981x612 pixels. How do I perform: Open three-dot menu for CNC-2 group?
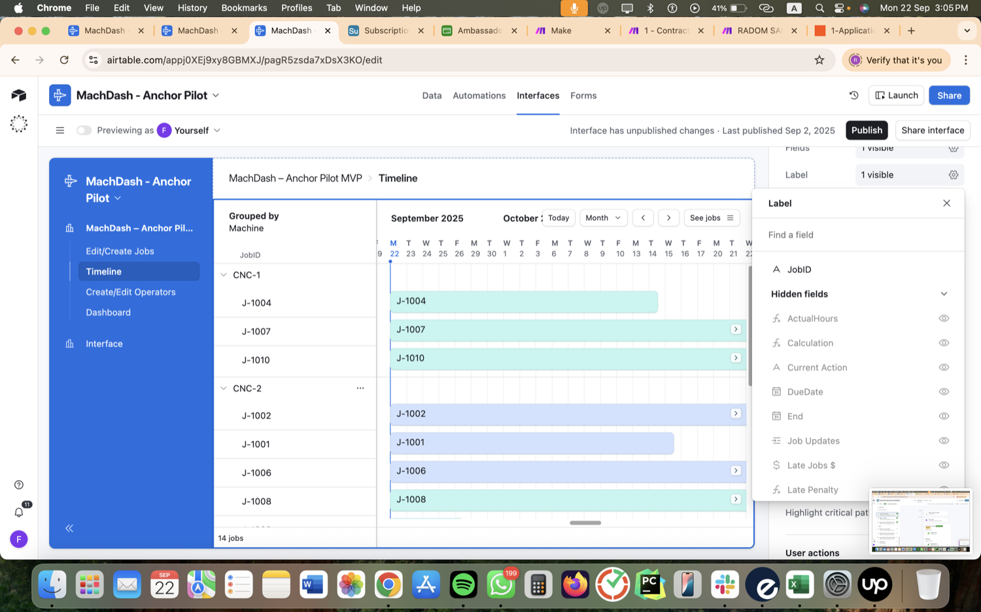click(360, 388)
